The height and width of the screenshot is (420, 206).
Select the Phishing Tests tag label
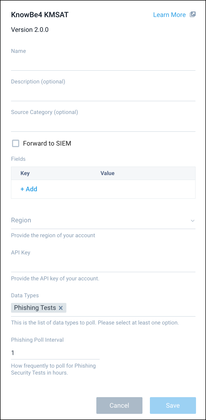tap(35, 308)
